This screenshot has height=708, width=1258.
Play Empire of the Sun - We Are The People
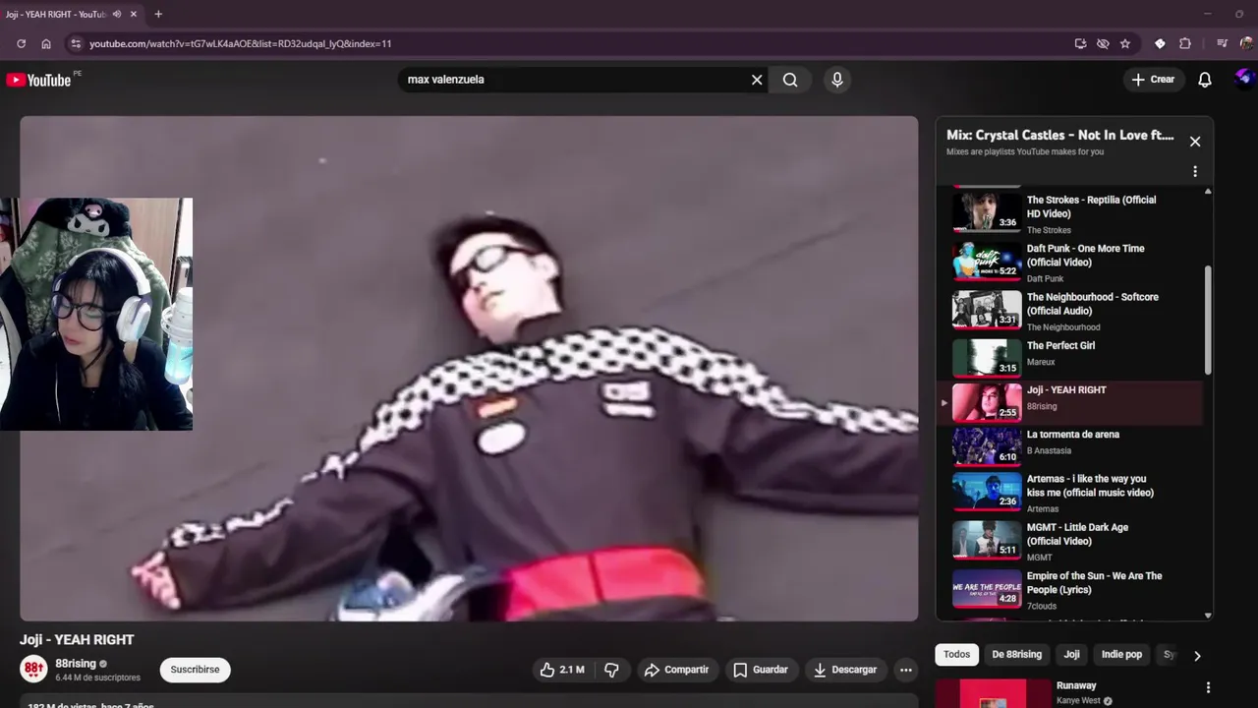pos(1071,589)
